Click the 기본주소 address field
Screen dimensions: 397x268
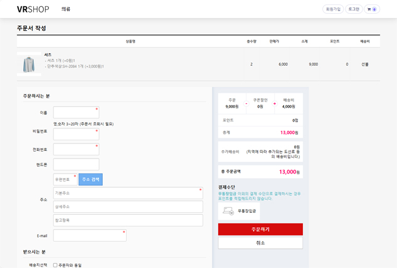click(x=128, y=193)
